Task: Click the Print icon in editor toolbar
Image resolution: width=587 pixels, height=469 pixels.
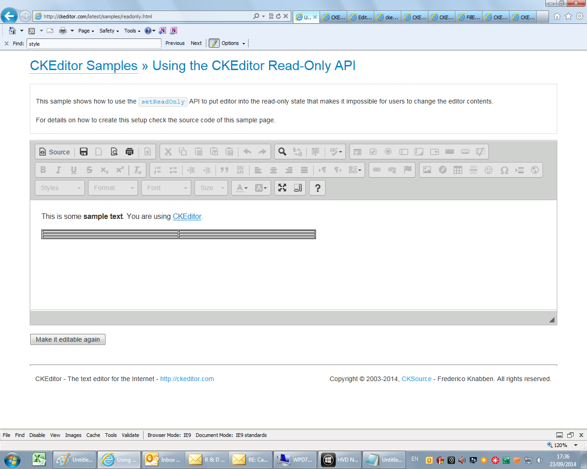Action: (129, 152)
